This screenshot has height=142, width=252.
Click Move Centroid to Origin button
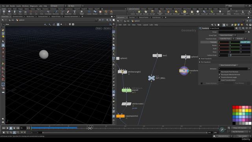point(228,65)
